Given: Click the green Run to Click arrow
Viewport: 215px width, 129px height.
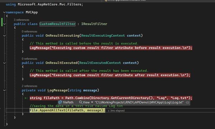Looking at the screenshot, I should tap(26, 98).
